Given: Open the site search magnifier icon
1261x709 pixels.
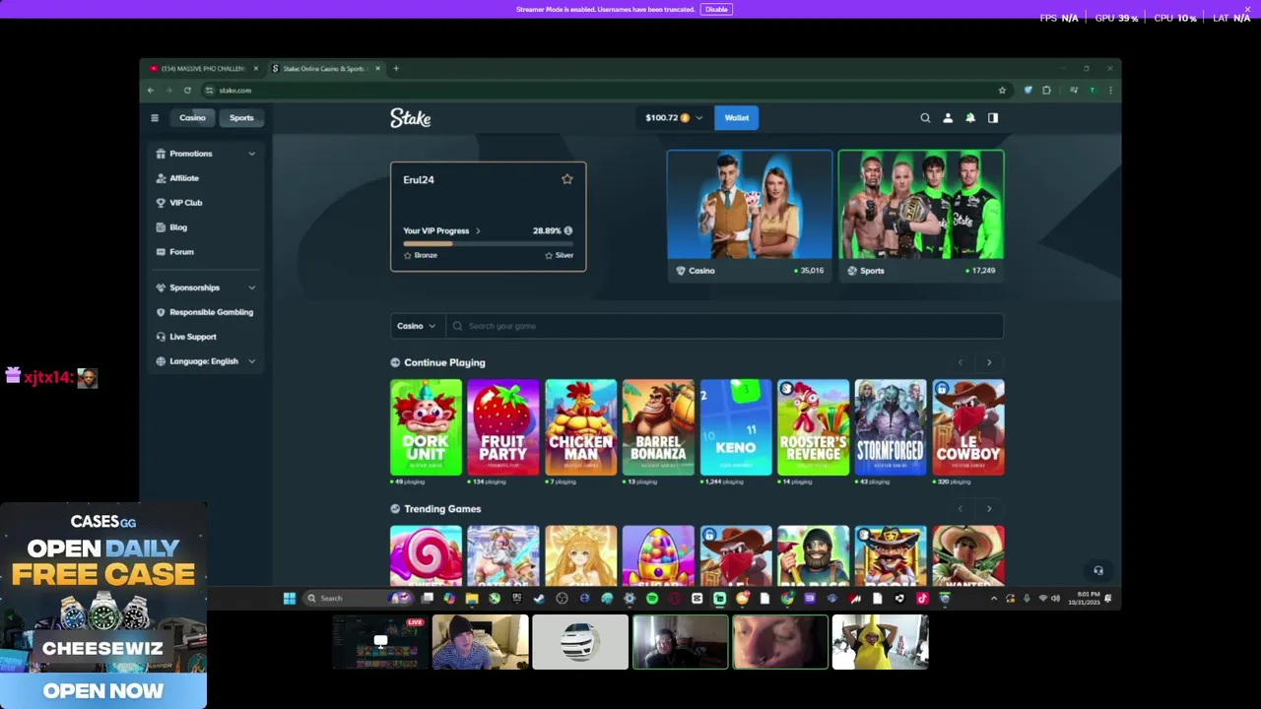Looking at the screenshot, I should point(925,118).
